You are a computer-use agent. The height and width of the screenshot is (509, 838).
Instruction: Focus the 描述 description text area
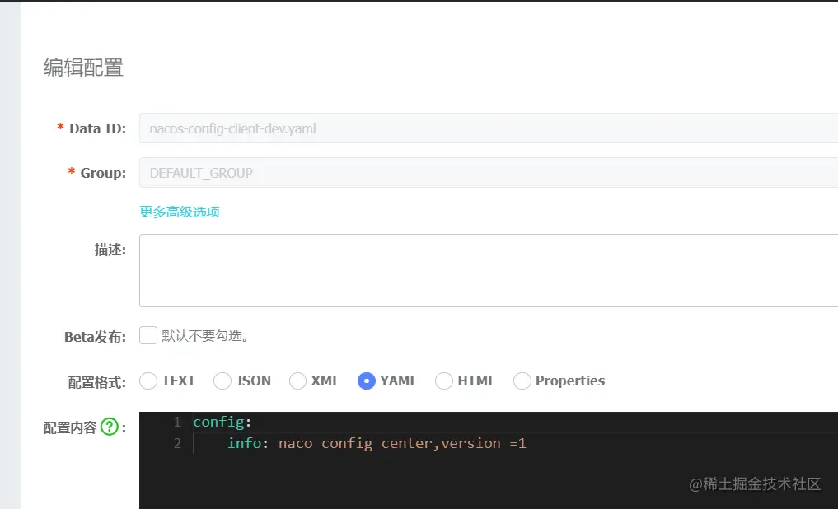click(x=489, y=270)
